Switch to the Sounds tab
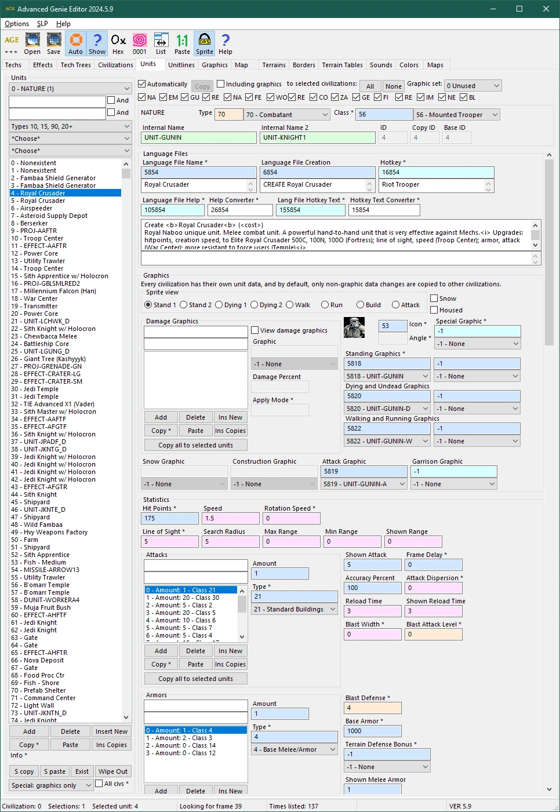Image resolution: width=560 pixels, height=812 pixels. click(381, 65)
